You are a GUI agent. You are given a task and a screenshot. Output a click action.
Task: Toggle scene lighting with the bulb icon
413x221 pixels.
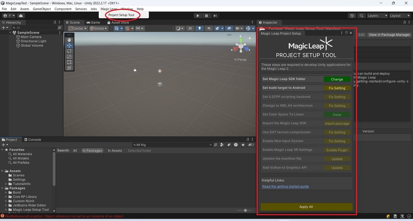pos(200,28)
